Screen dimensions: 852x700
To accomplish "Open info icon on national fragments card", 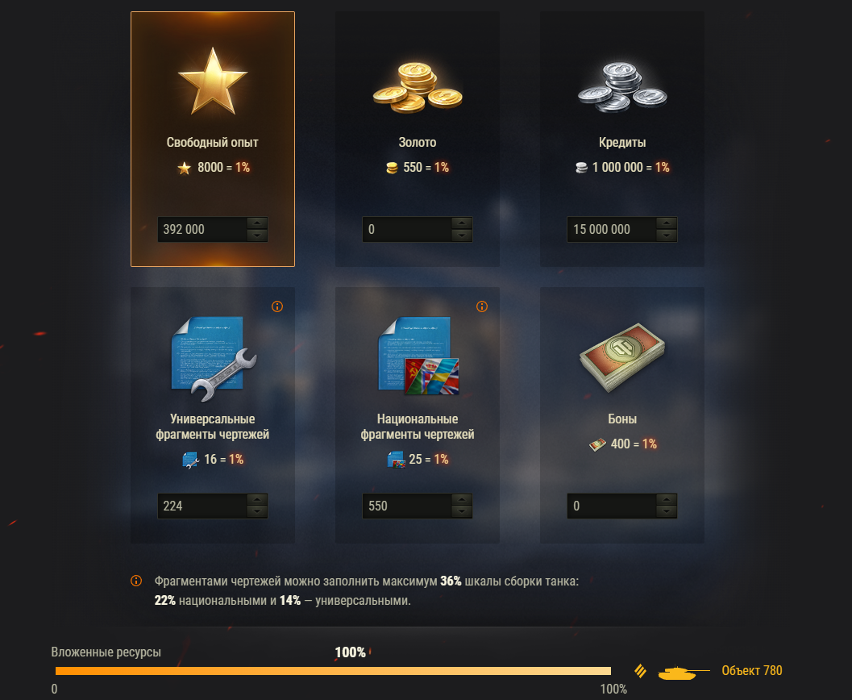I will [482, 306].
